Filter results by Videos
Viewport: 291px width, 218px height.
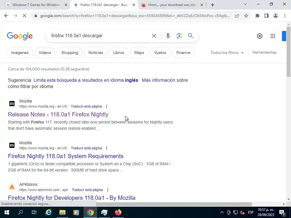45,53
